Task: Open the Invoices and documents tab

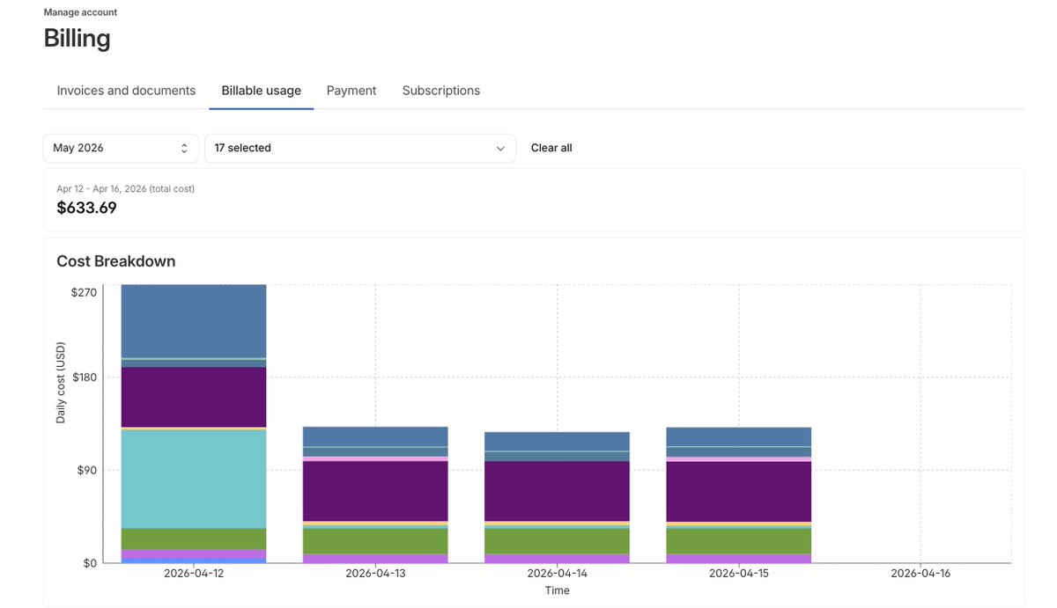Action: (x=126, y=91)
